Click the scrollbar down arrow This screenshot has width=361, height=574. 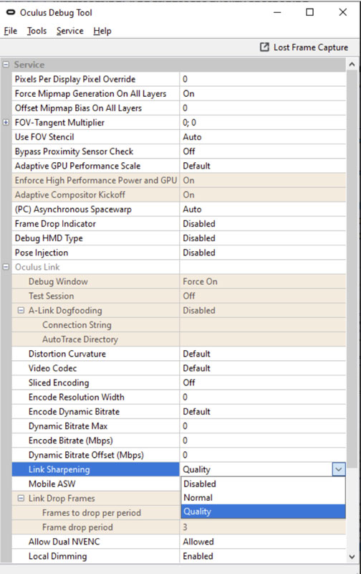[352, 557]
